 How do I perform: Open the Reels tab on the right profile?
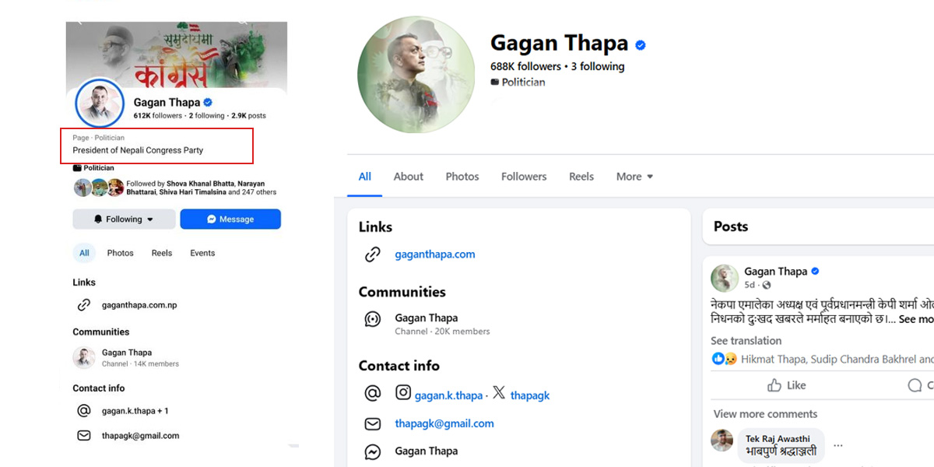[581, 177]
